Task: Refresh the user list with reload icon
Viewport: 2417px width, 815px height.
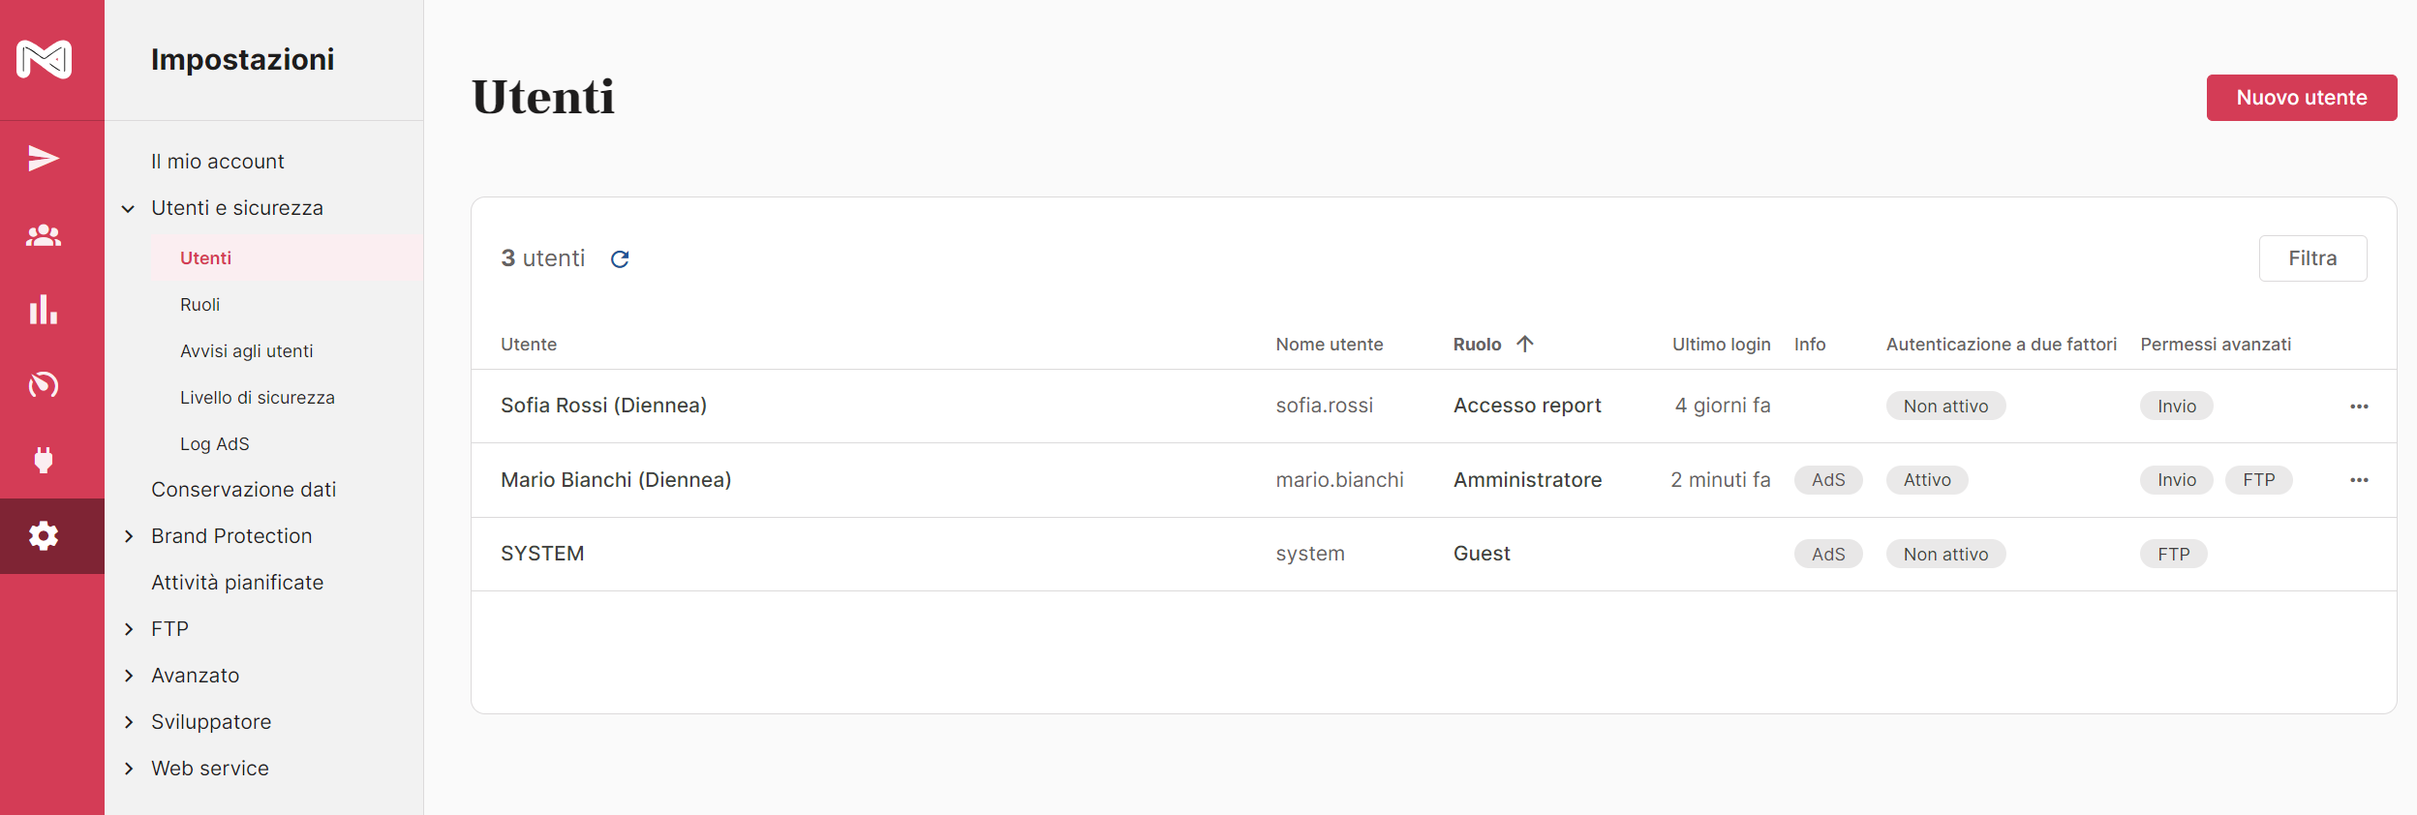Action: coord(620,259)
